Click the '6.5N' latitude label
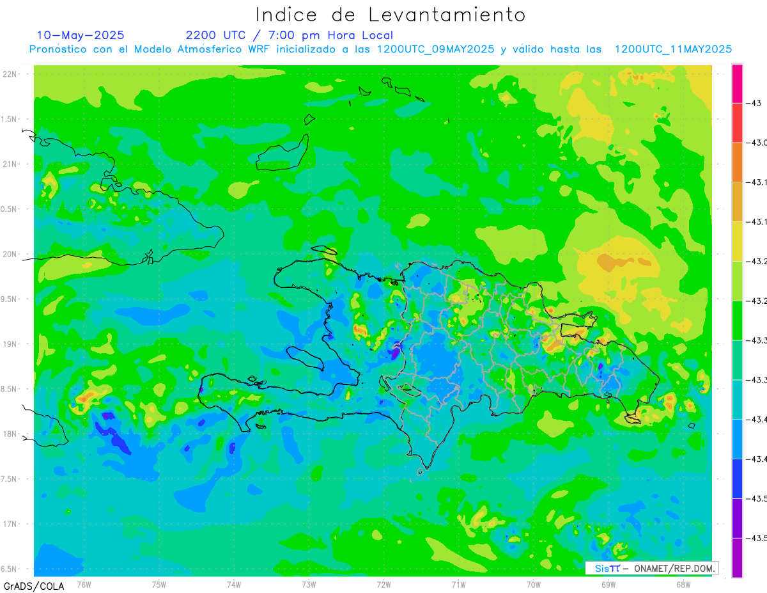 click(10, 569)
